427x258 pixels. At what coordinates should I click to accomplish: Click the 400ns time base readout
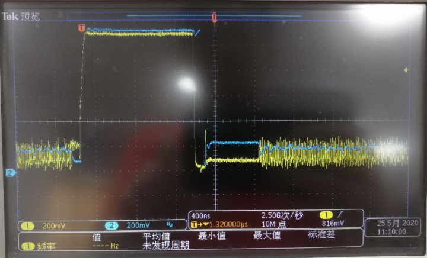[x=200, y=216]
